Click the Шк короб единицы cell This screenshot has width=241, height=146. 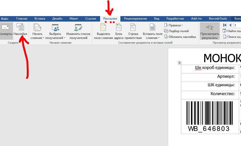point(210,69)
